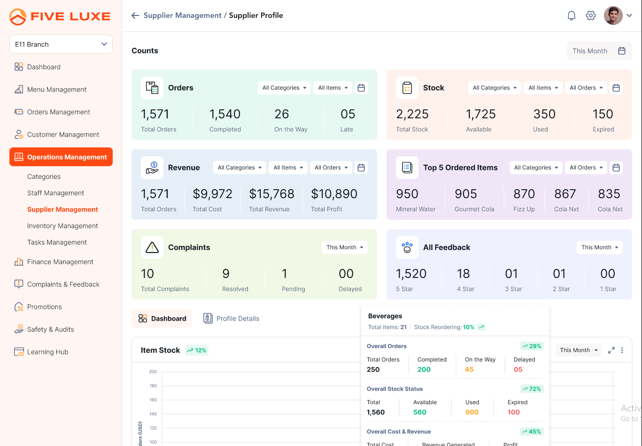642x446 pixels.
Task: Open This Month dropdown in Complaints card
Action: [x=345, y=247]
